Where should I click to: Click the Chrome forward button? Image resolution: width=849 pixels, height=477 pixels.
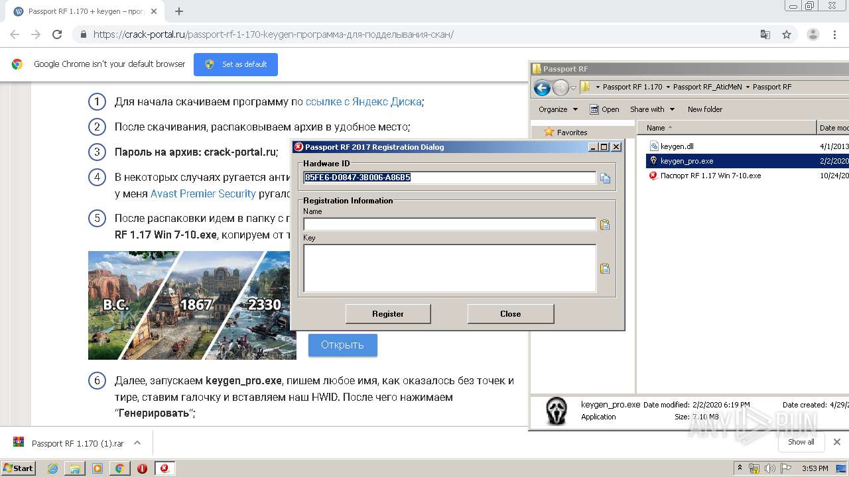pyautogui.click(x=36, y=34)
